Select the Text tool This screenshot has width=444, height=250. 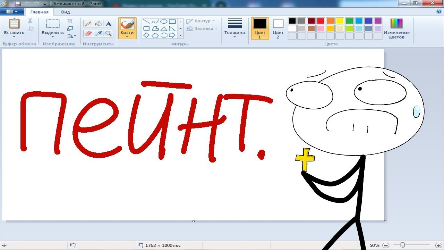coord(109,24)
